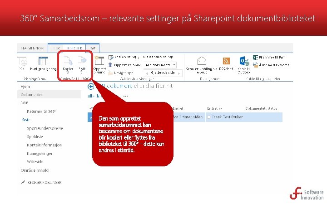327x204 pixels.
Task: Click the Flytt til move icon
Action: 82,60
